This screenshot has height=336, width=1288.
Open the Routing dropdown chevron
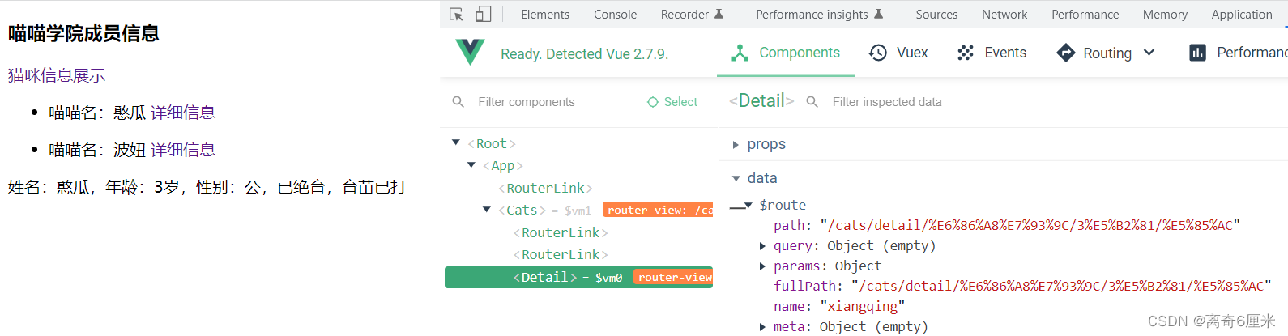click(x=1149, y=53)
